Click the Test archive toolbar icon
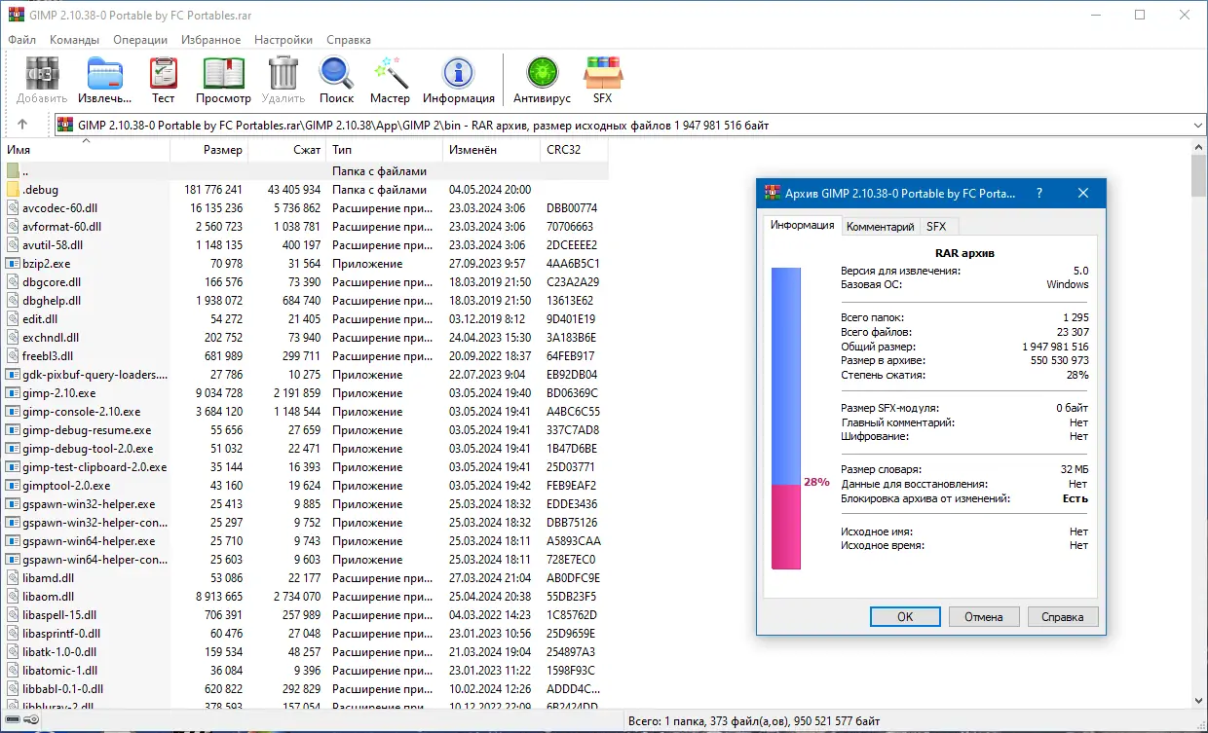This screenshot has height=733, width=1208. [163, 73]
